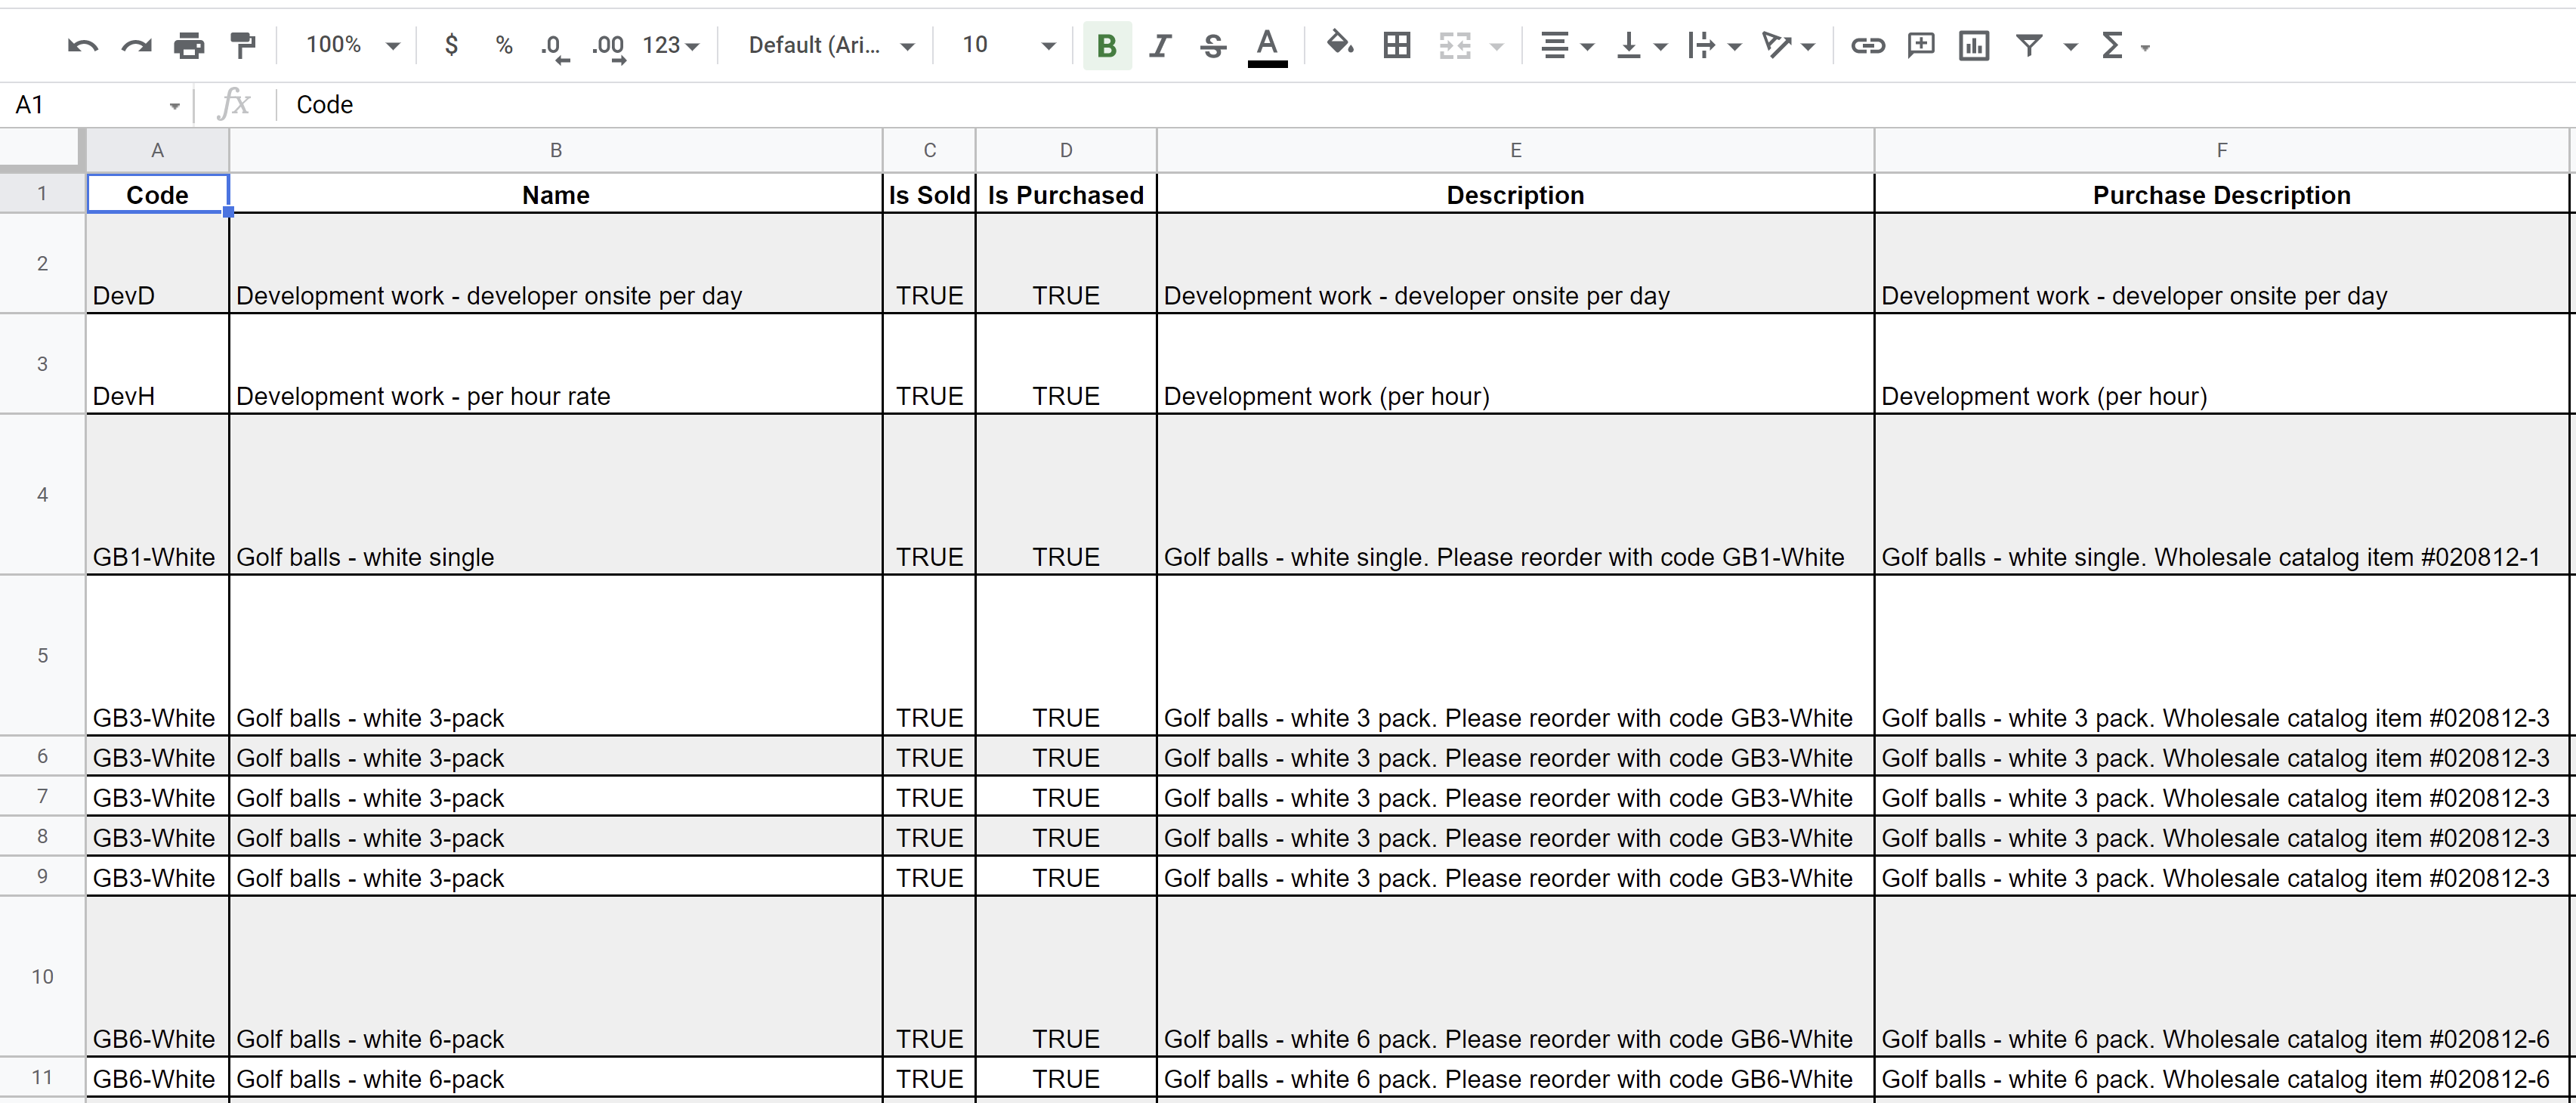2576x1103 pixels.
Task: Open the text color picker
Action: tap(1266, 45)
